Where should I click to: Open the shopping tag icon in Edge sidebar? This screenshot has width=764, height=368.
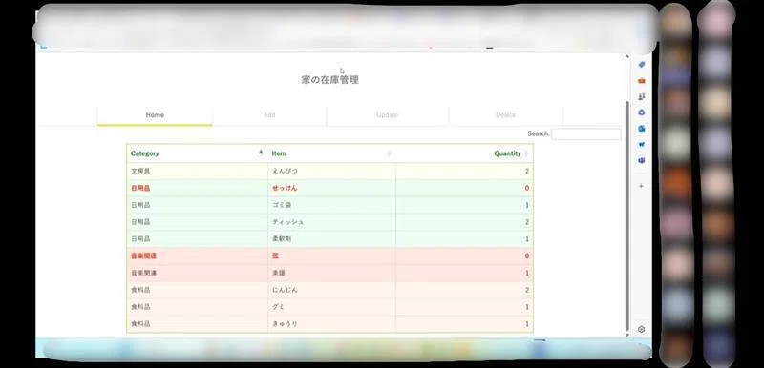pos(641,65)
